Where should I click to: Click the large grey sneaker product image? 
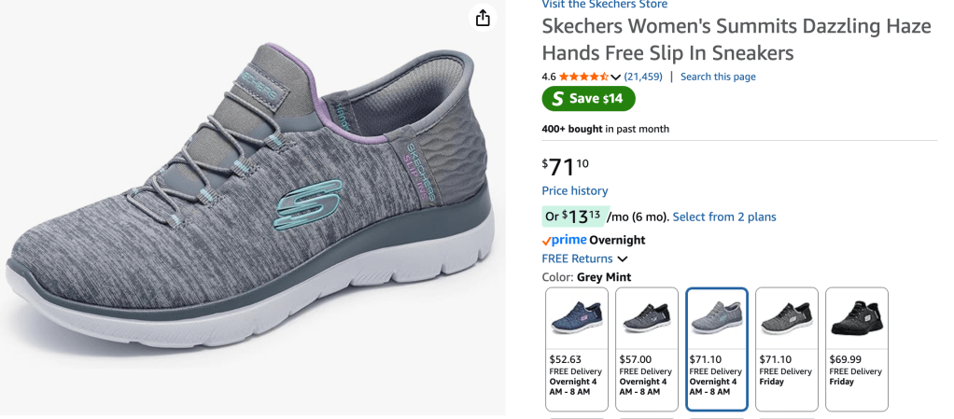(x=252, y=205)
